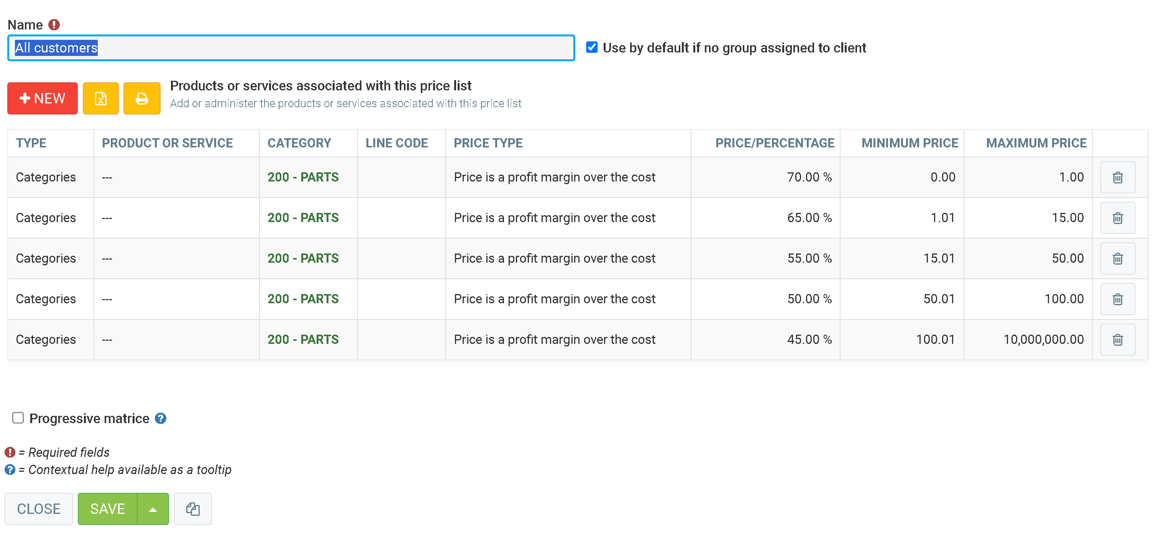Click the green SAVE button

108,508
